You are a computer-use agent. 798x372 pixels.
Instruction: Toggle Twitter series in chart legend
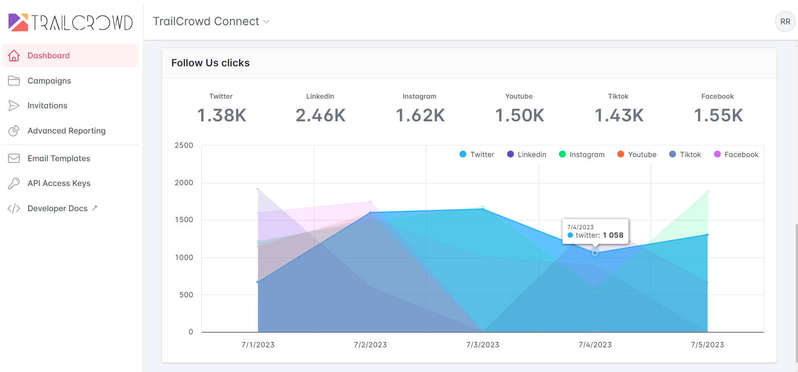(477, 155)
